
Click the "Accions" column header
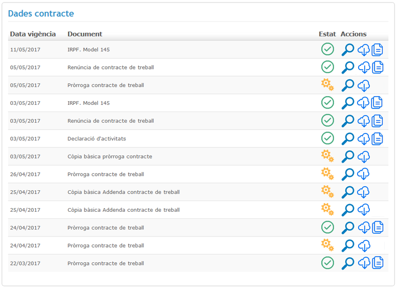pos(353,34)
